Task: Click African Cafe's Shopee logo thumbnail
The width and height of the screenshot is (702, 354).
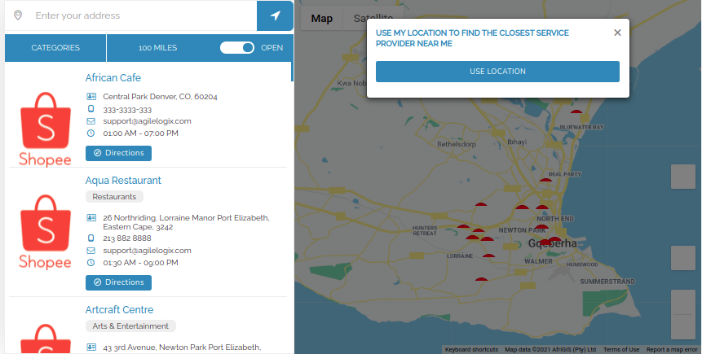Action: pyautogui.click(x=45, y=129)
